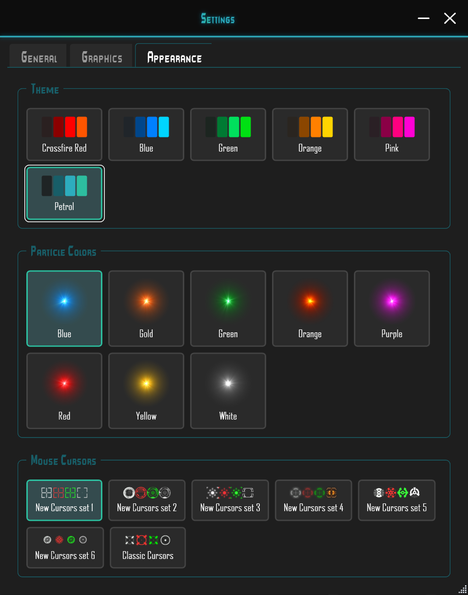Pick the Green theme card
468x595 pixels.
(x=228, y=134)
